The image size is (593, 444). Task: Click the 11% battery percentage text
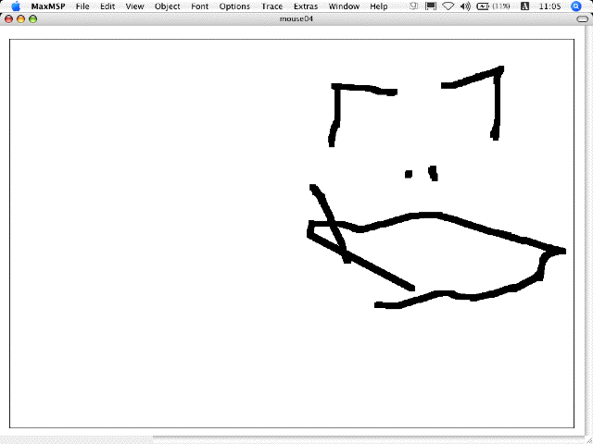pyautogui.click(x=501, y=6)
